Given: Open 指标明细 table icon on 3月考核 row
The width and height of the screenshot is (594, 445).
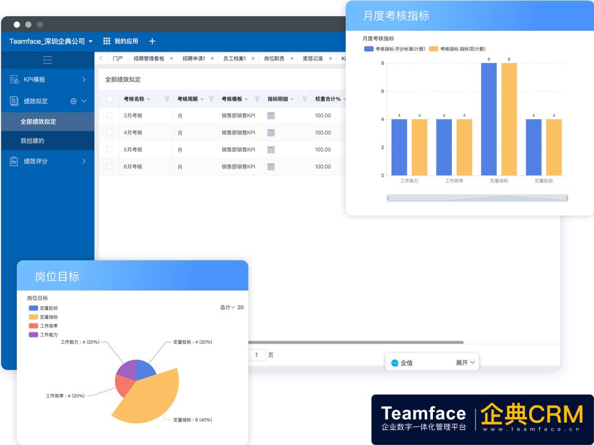Looking at the screenshot, I should coord(270,115).
